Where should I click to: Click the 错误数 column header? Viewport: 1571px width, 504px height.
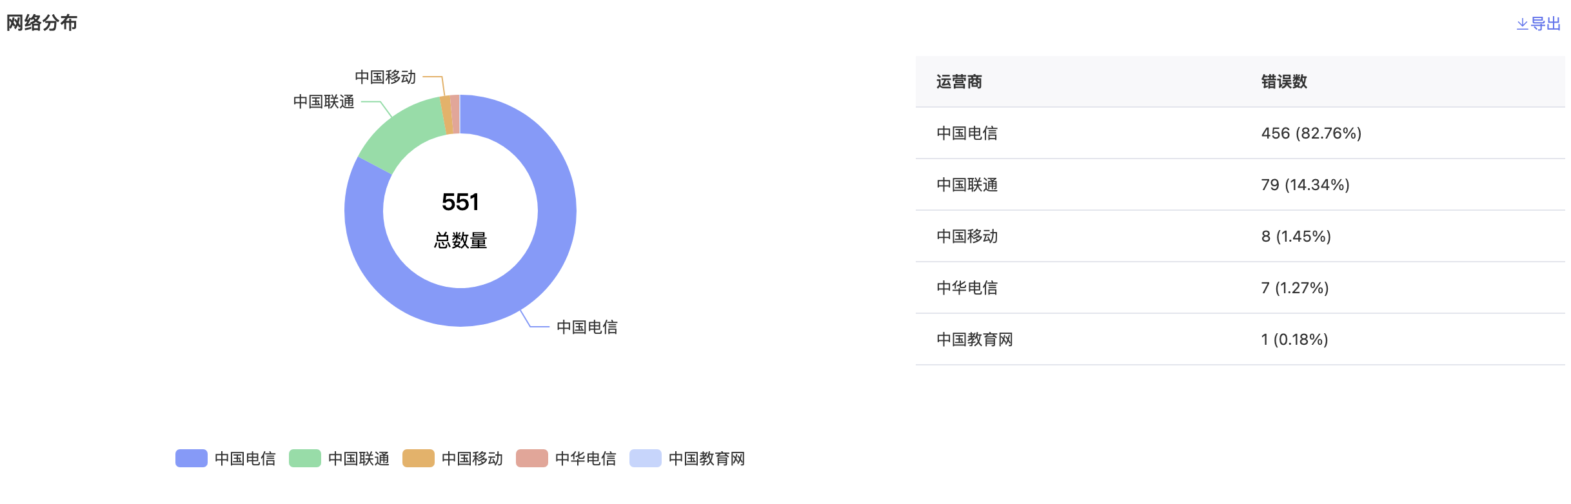click(x=1284, y=82)
